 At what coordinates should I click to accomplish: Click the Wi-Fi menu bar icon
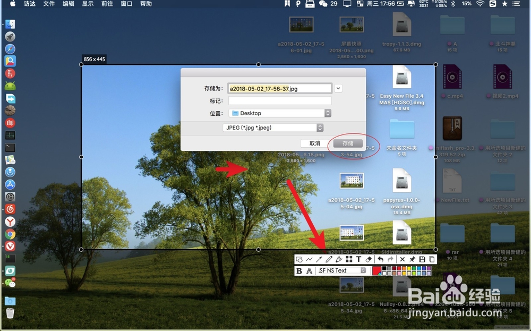[x=480, y=4]
